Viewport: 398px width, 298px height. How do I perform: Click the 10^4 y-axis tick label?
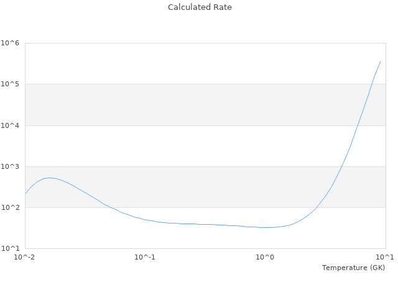click(x=11, y=125)
